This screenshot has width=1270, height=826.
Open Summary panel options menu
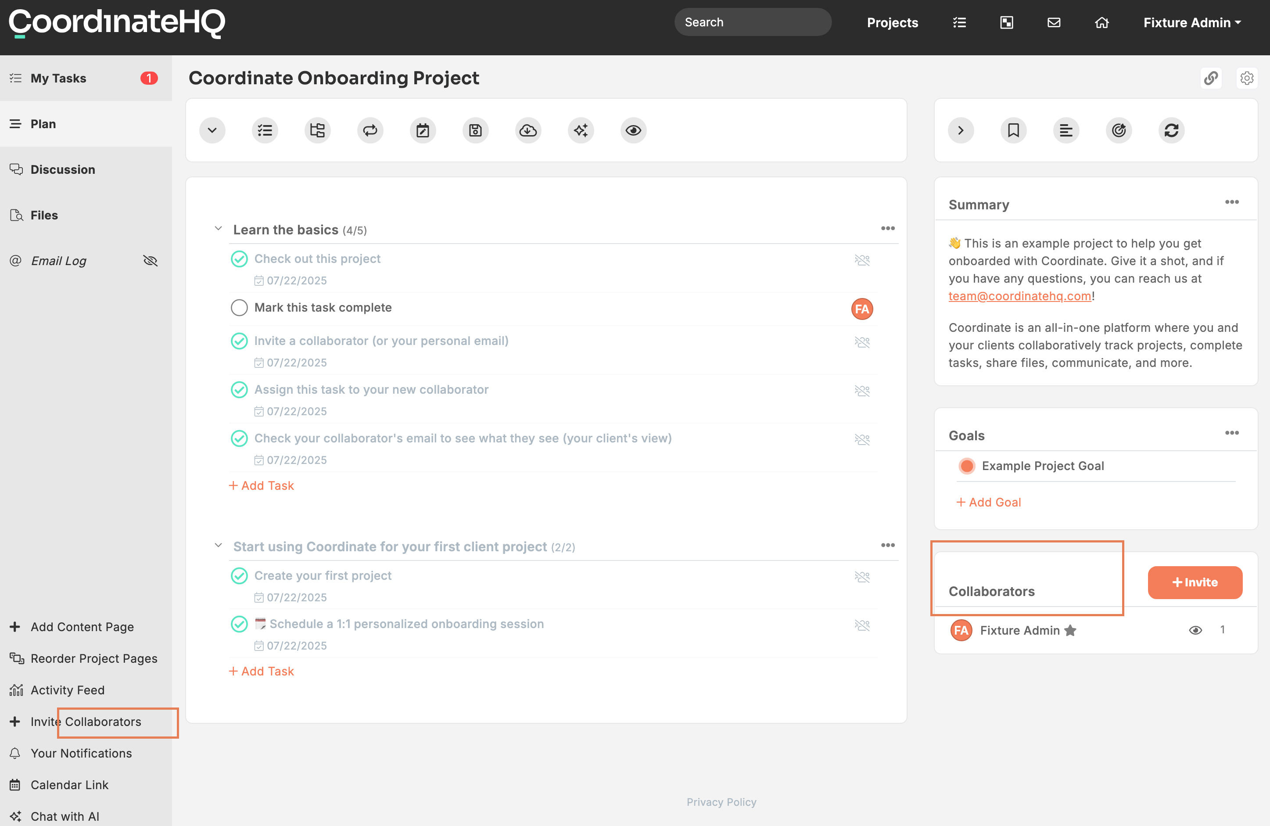(x=1231, y=202)
